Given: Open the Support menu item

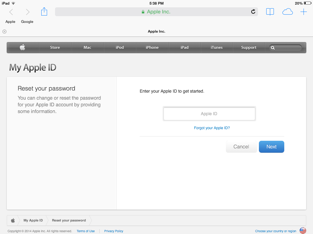Looking at the screenshot, I should [249, 47].
